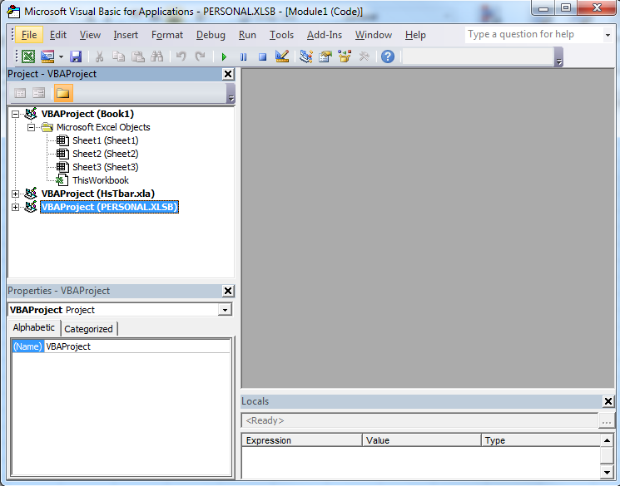
Task: Switch to the Categorized properties tab
Action: [x=88, y=329]
